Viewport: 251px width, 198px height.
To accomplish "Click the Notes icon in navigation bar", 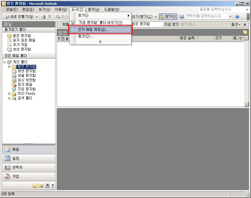I will click(x=35, y=186).
